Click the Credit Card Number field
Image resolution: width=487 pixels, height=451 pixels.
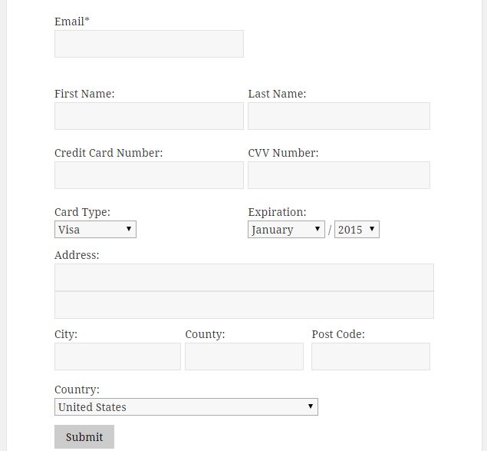point(149,175)
